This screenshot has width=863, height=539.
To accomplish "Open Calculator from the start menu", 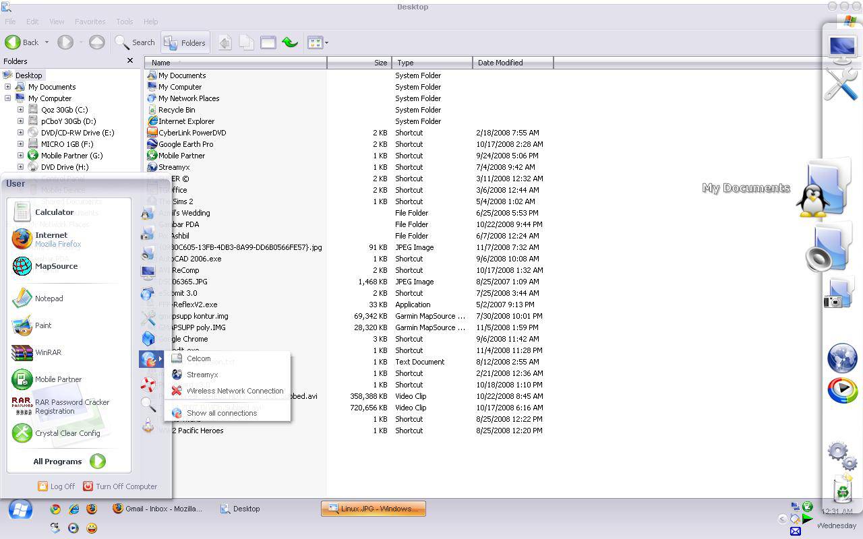I will click(x=43, y=212).
